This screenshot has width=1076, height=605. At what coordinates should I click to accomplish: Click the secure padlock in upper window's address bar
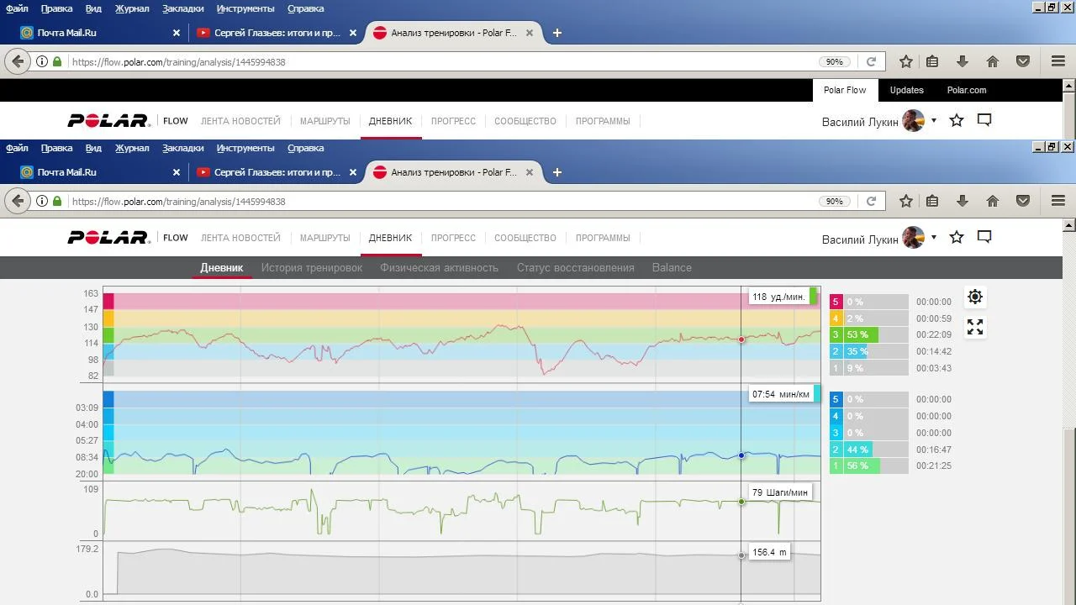(57, 62)
